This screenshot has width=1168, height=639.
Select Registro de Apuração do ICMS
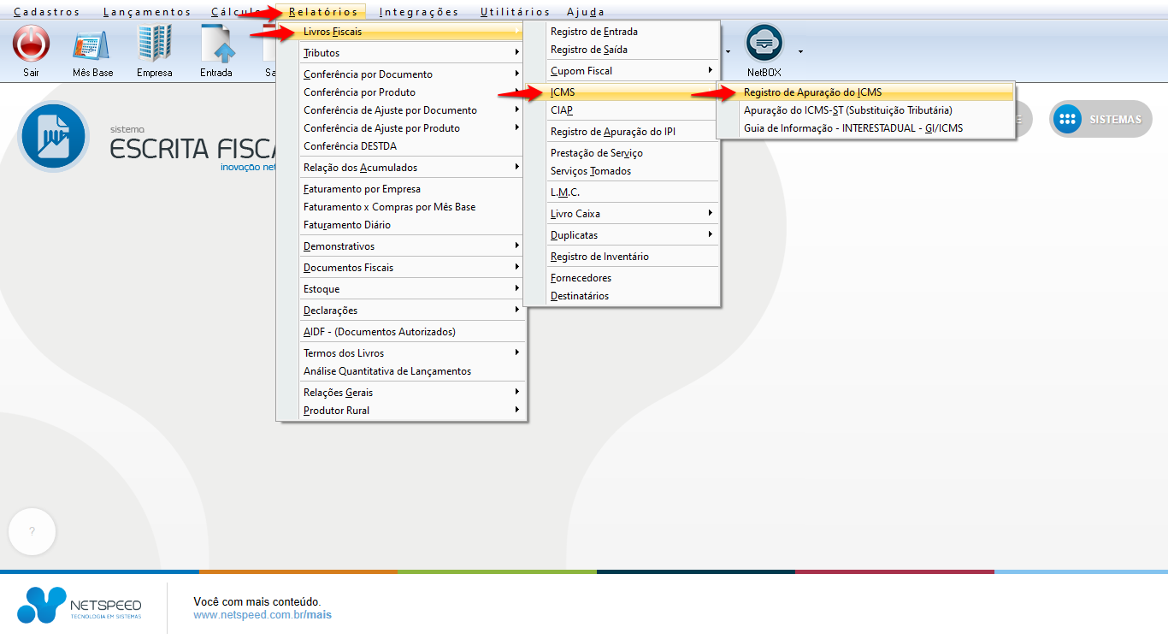tap(812, 92)
